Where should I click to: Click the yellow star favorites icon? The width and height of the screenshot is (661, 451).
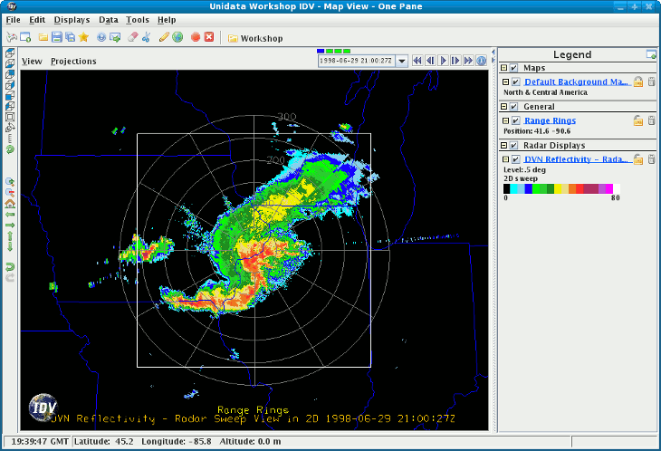[x=83, y=38]
